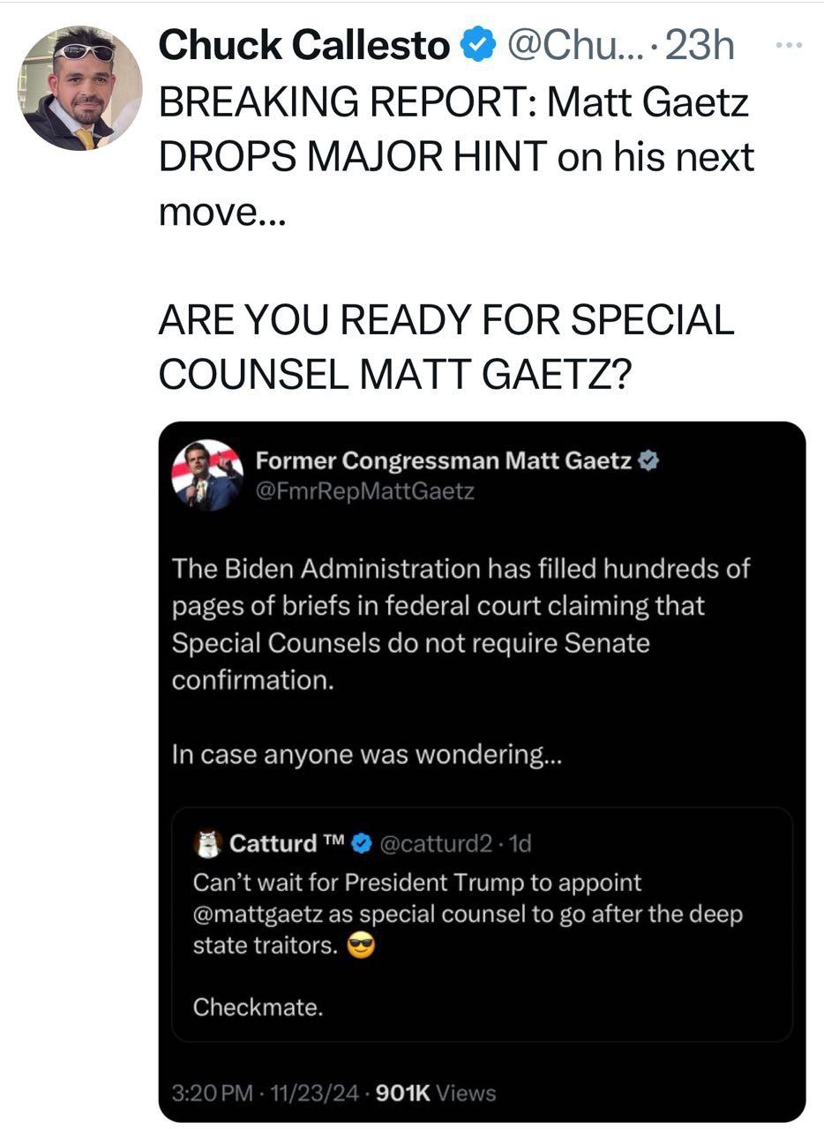Viewport: 824px width, 1129px height.
Task: Open the Chuck Callesto display name
Action: coord(304,47)
